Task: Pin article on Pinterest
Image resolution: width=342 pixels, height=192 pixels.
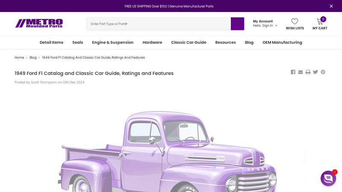Action: coord(323,72)
